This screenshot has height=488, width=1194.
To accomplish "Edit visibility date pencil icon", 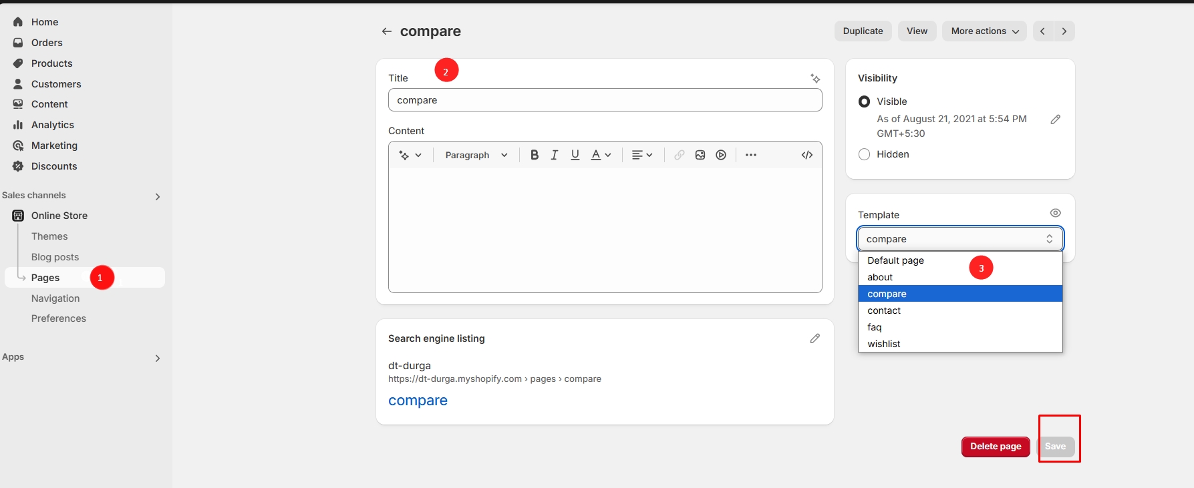I will 1055,119.
